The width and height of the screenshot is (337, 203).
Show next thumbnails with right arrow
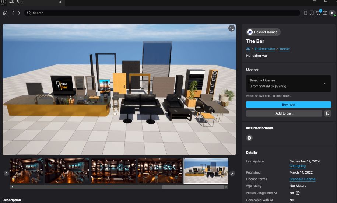[x=232, y=173]
